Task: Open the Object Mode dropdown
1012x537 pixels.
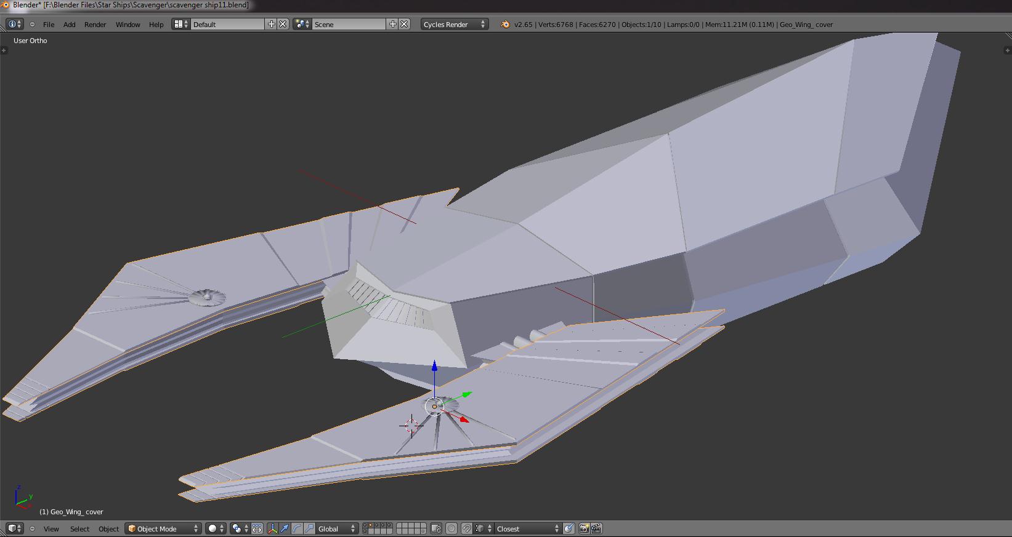Action: pyautogui.click(x=163, y=528)
